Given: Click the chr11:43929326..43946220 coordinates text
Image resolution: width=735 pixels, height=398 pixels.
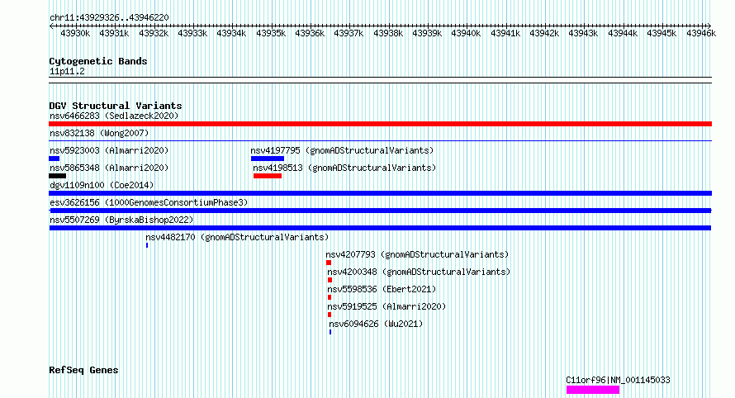Looking at the screenshot, I should pos(109,17).
